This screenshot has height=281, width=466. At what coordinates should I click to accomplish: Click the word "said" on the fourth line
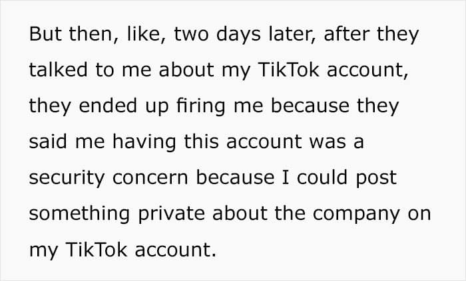click(48, 141)
